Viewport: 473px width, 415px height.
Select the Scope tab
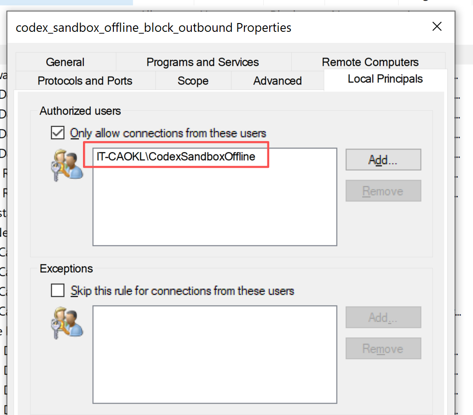pyautogui.click(x=193, y=81)
